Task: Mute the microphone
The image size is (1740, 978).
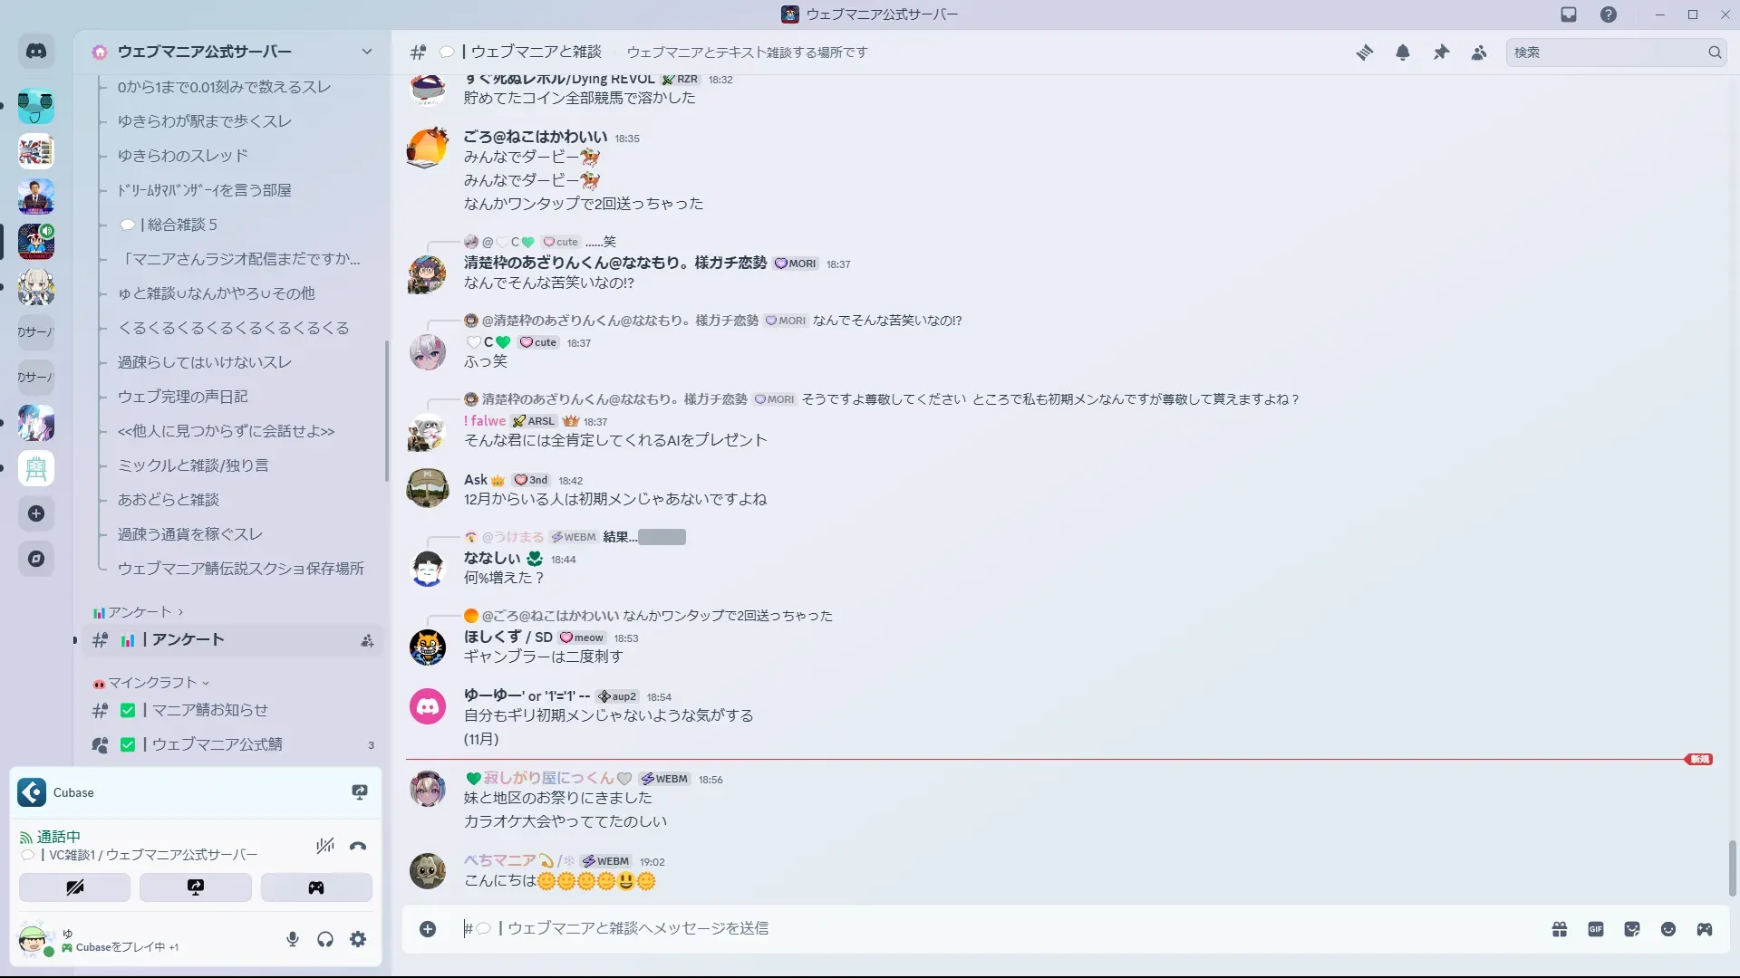Action: tap(293, 939)
